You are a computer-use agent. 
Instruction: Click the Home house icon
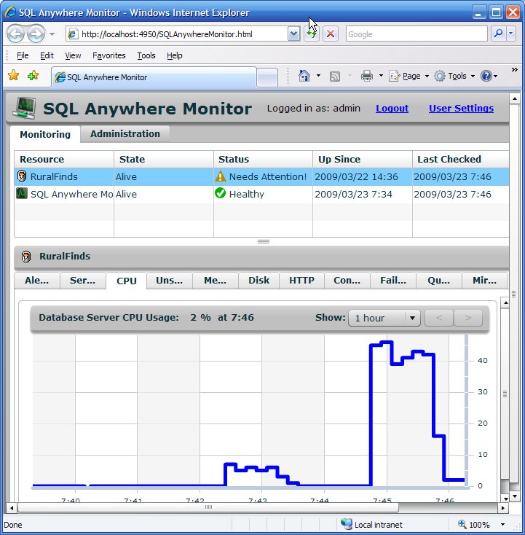(x=304, y=76)
